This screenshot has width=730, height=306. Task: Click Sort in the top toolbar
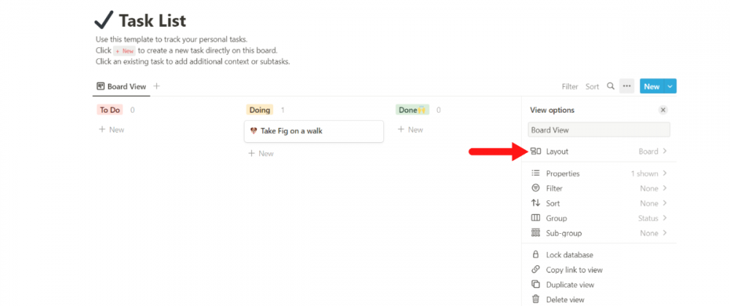(592, 87)
